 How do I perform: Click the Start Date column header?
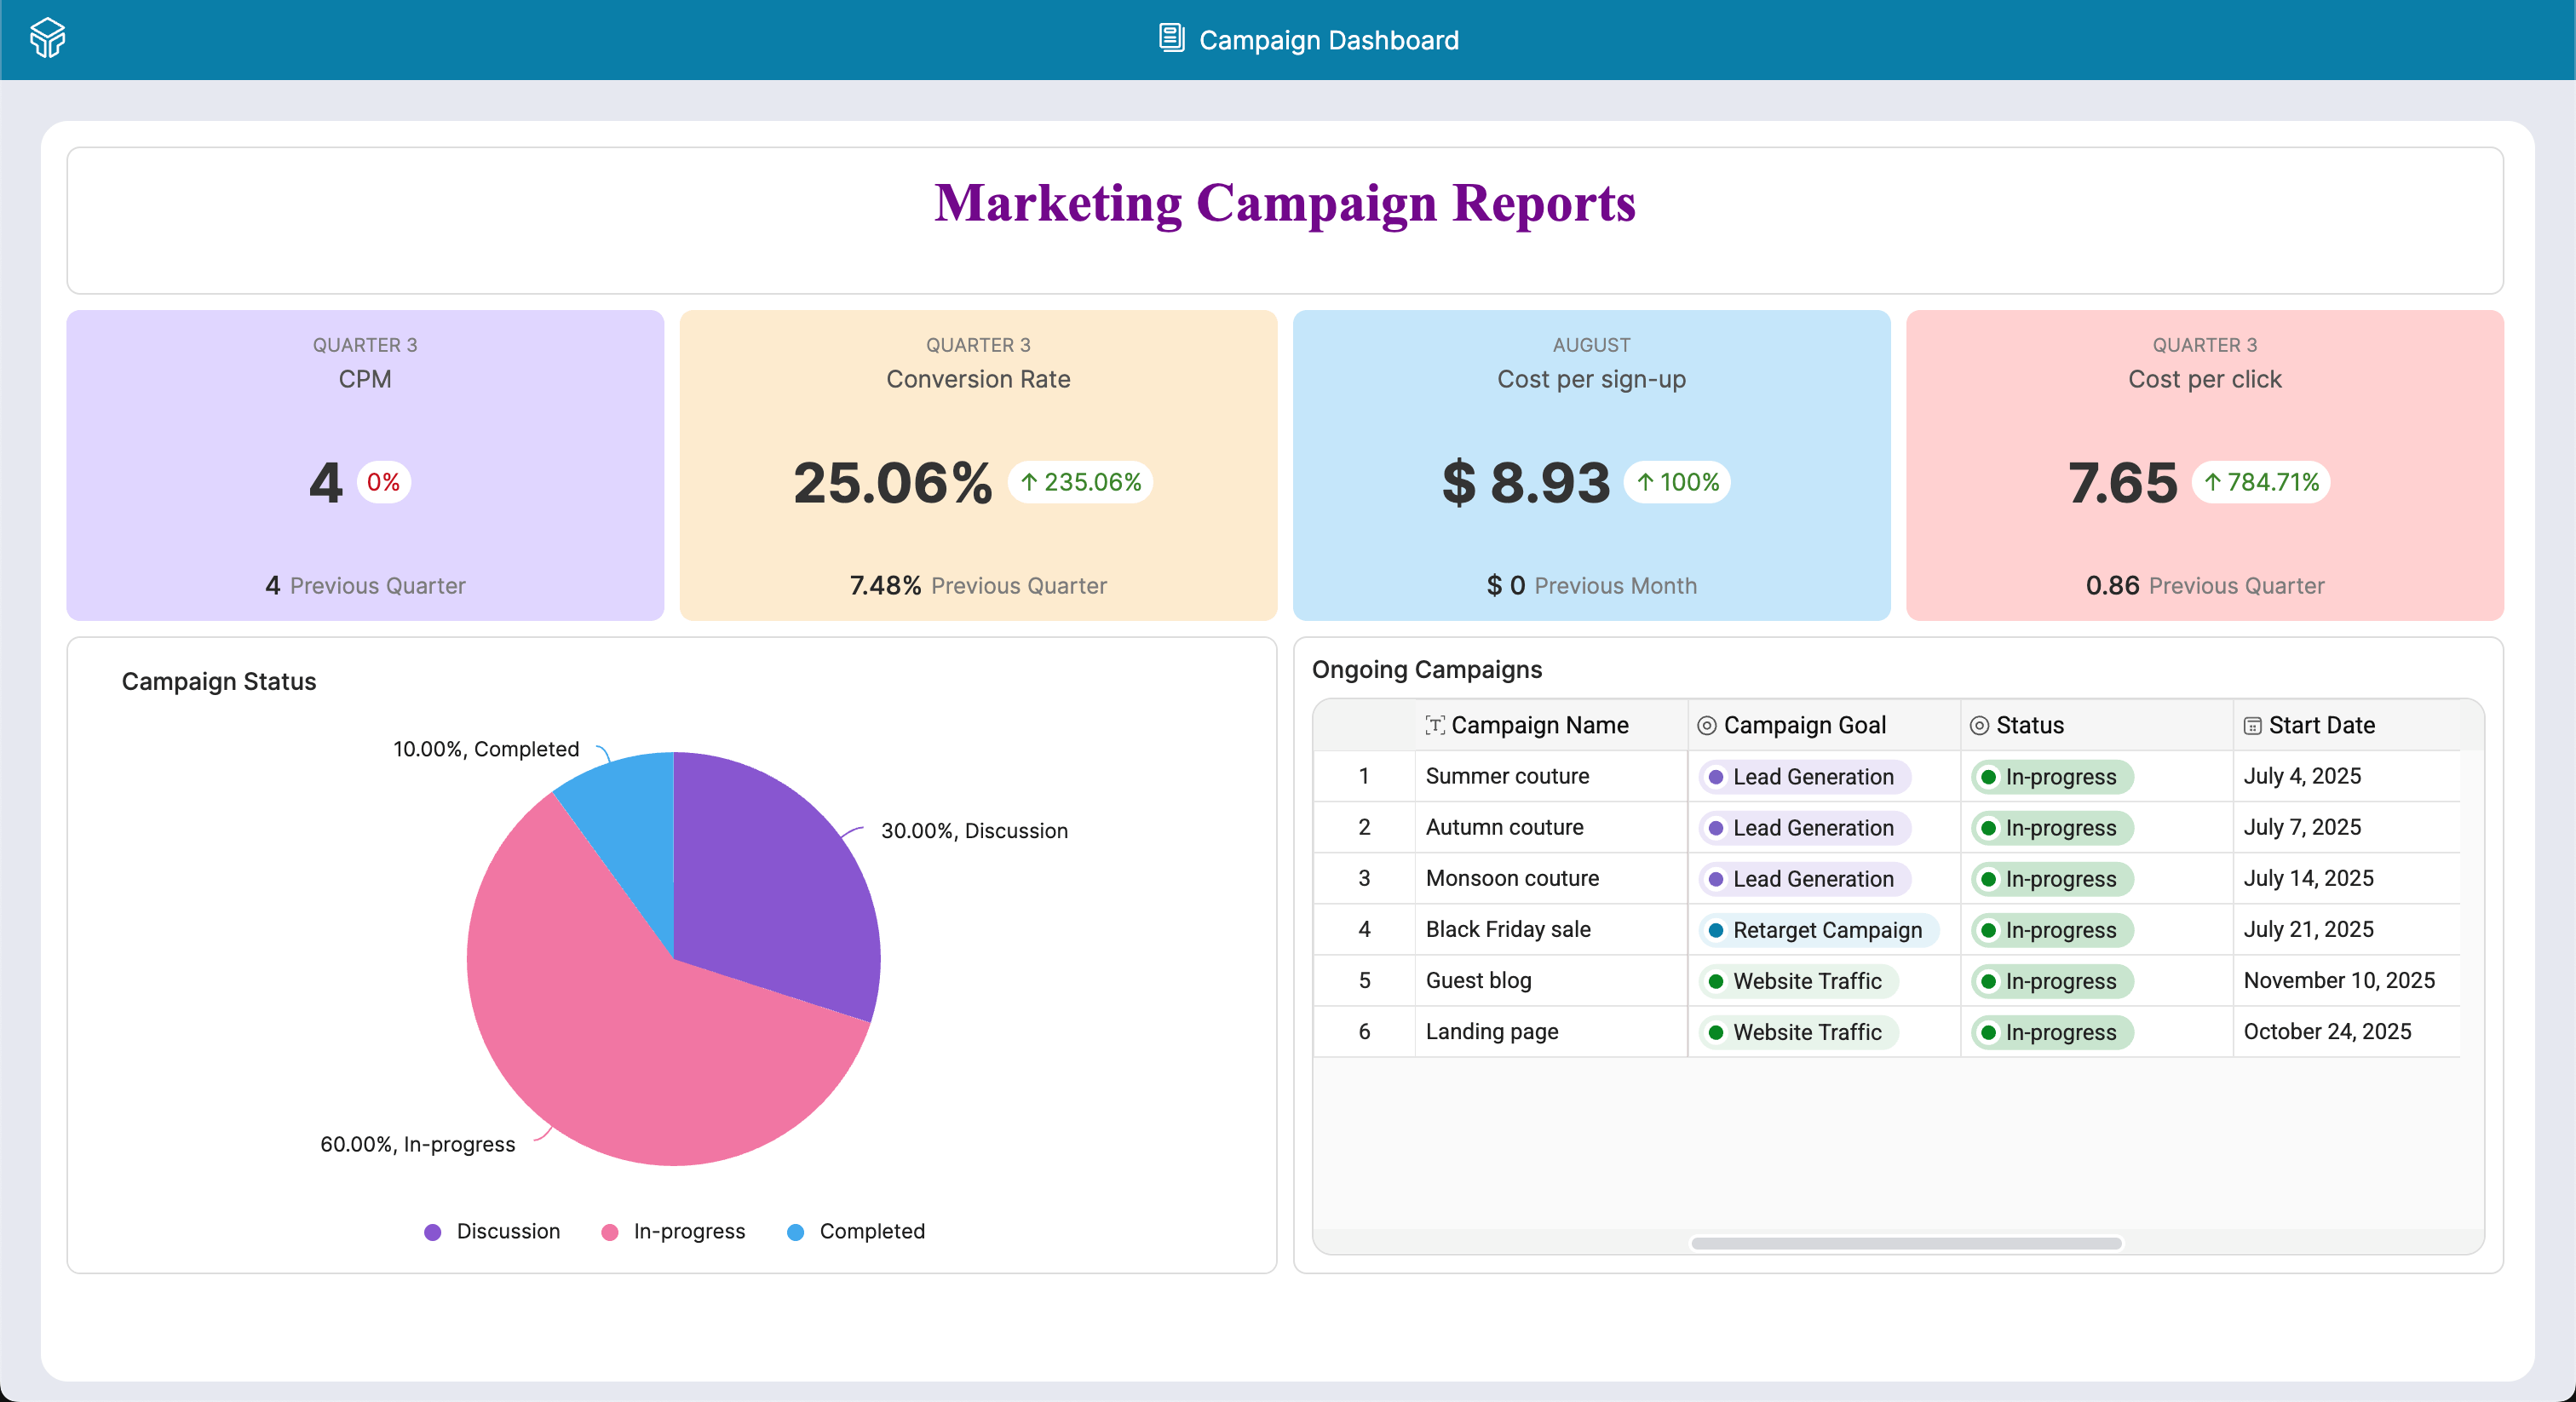click(x=2320, y=726)
